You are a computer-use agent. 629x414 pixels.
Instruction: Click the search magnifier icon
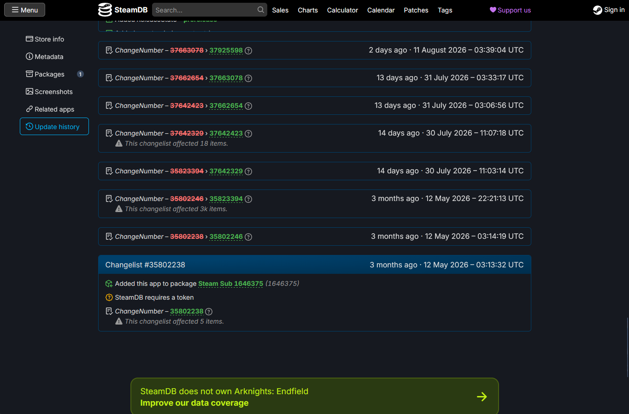[x=261, y=10]
